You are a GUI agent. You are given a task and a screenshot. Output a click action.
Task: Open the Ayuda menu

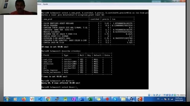coord(45,4)
